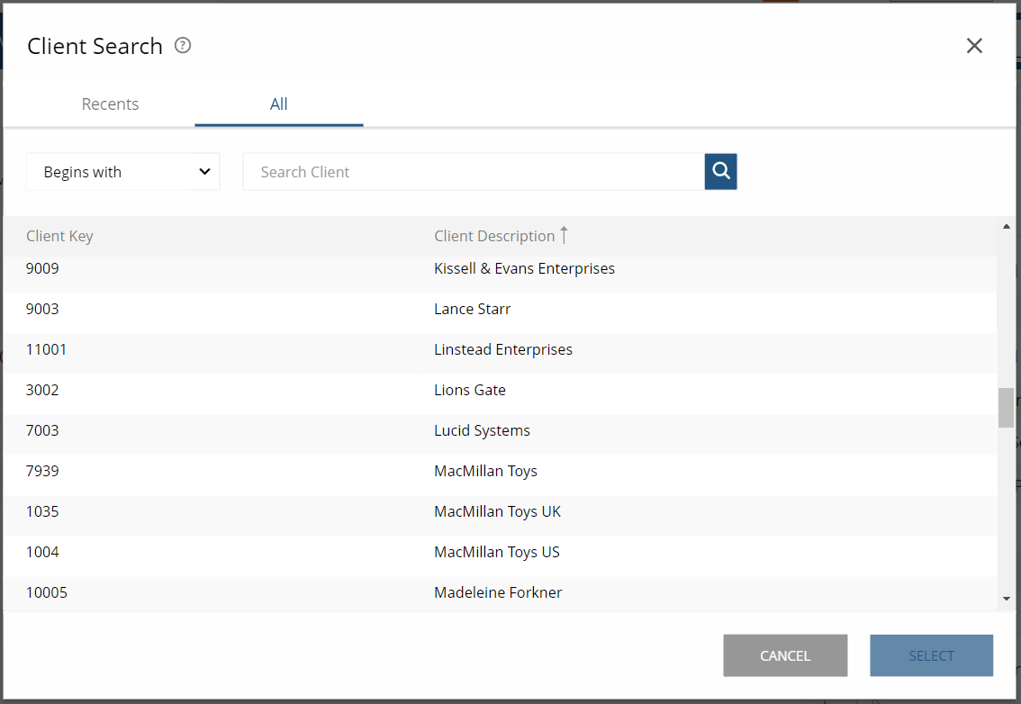Open the Begins with dropdown
Viewport: 1021px width, 704px height.
click(x=122, y=171)
